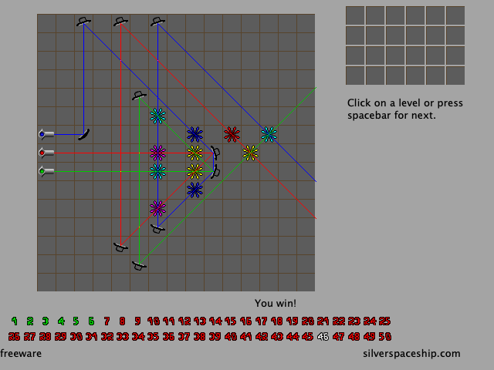The width and height of the screenshot is (494, 370).
Task: Jump to level 7
Action: tap(107, 321)
